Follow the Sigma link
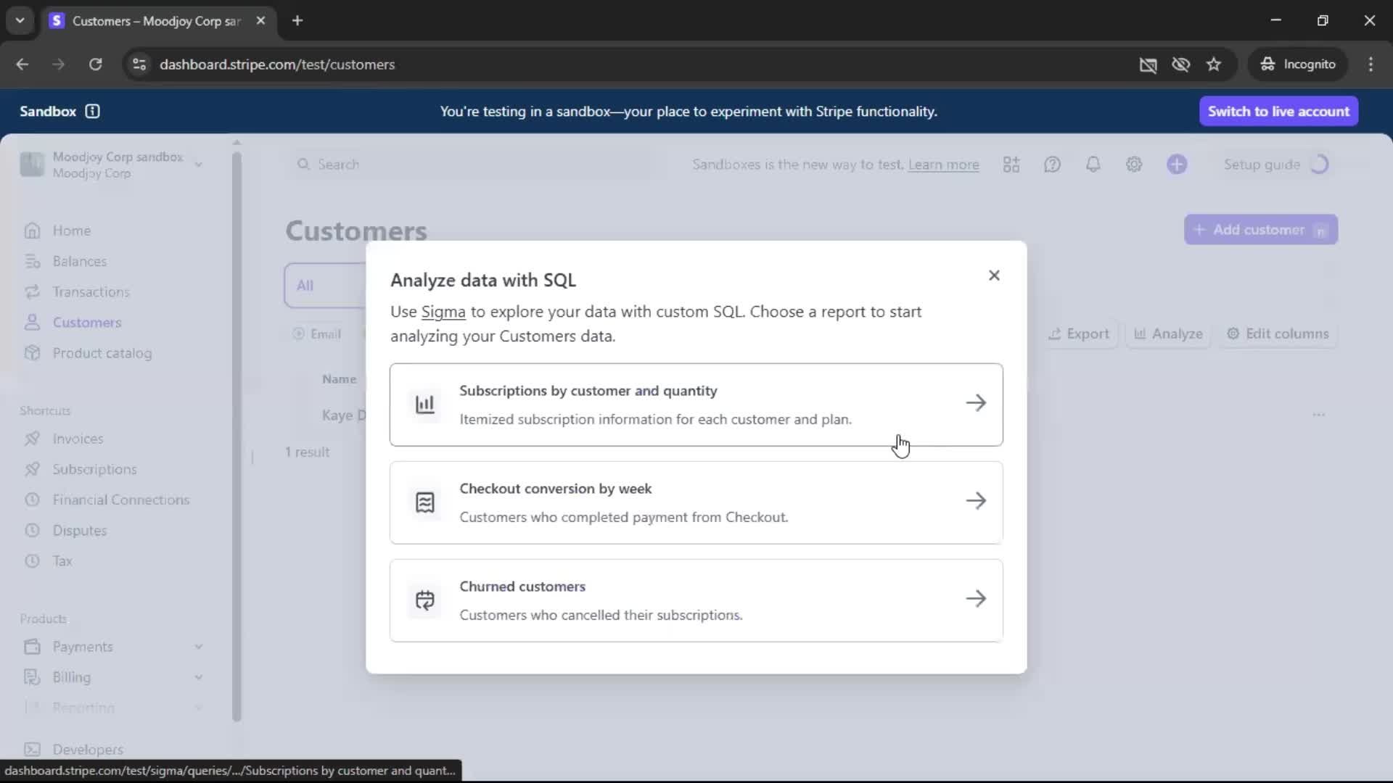1393x783 pixels. (x=443, y=312)
